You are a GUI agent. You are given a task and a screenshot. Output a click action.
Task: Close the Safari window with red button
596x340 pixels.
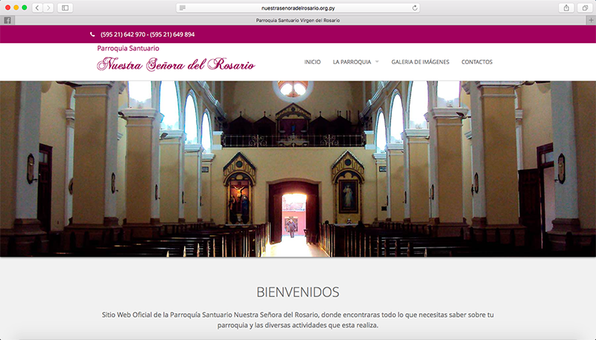pyautogui.click(x=7, y=7)
